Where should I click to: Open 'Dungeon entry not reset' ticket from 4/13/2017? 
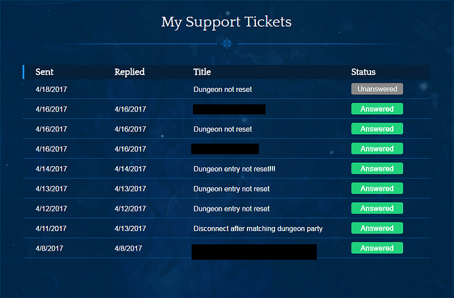click(231, 189)
